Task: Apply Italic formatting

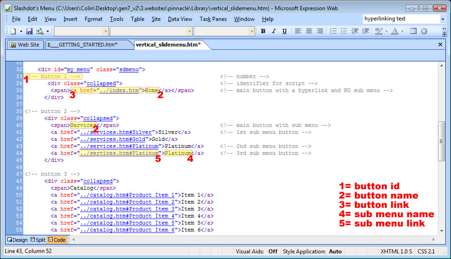Action: (273, 31)
